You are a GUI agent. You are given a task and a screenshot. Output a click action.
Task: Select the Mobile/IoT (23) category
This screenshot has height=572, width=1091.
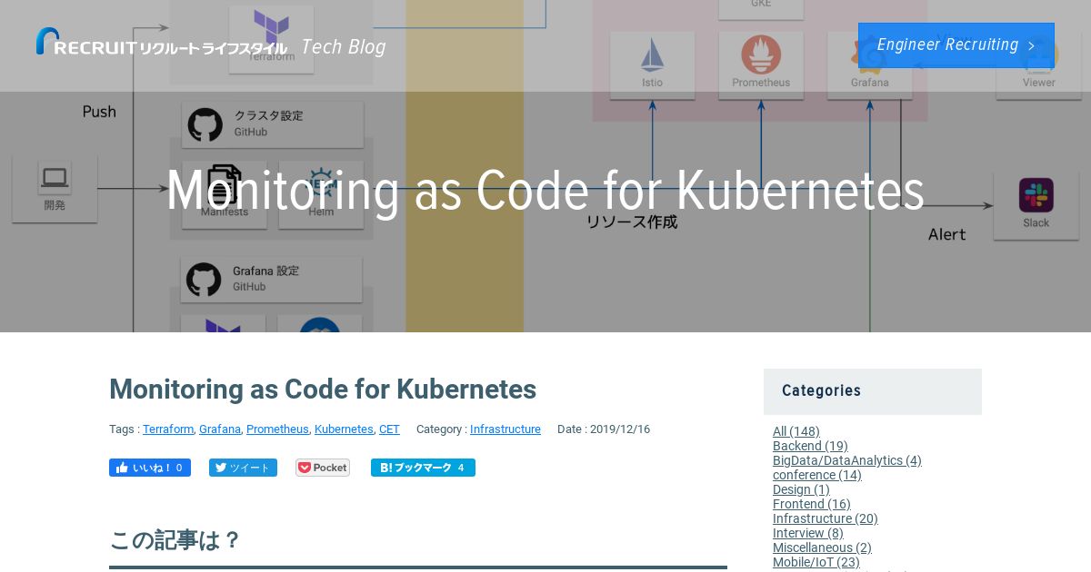tap(816, 562)
